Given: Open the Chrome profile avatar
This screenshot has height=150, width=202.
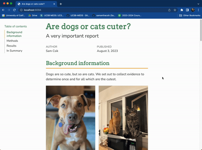Looking at the screenshot, I should point(193,10).
